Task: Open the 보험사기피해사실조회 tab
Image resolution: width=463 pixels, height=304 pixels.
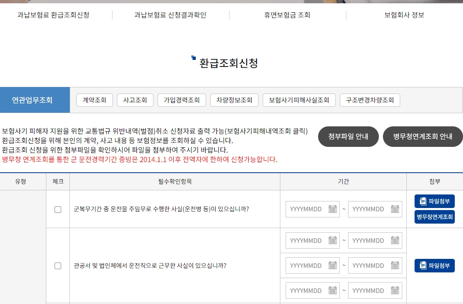Action: [299, 100]
